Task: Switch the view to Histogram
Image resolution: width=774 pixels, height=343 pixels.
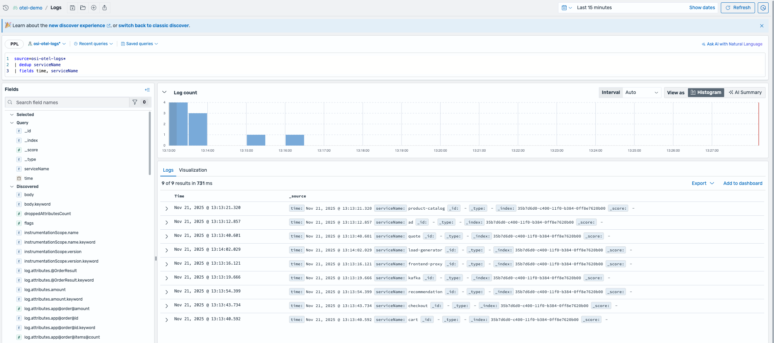Action: [706, 92]
